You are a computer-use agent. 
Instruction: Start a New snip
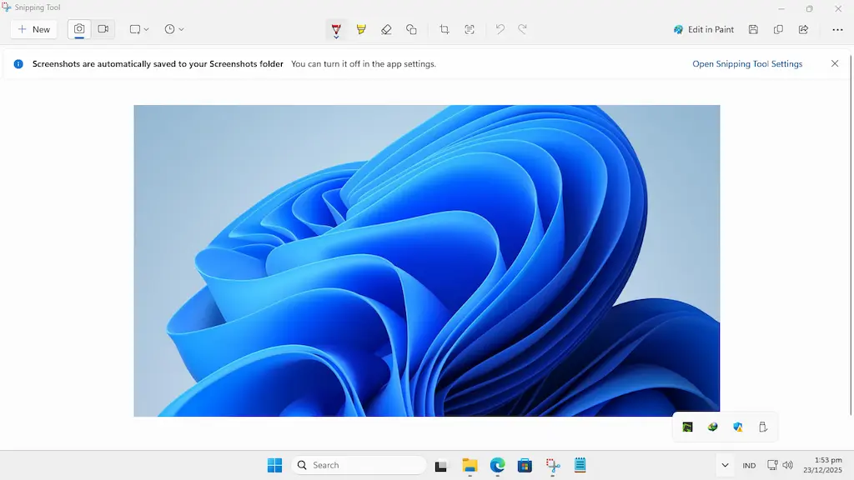pyautogui.click(x=33, y=29)
